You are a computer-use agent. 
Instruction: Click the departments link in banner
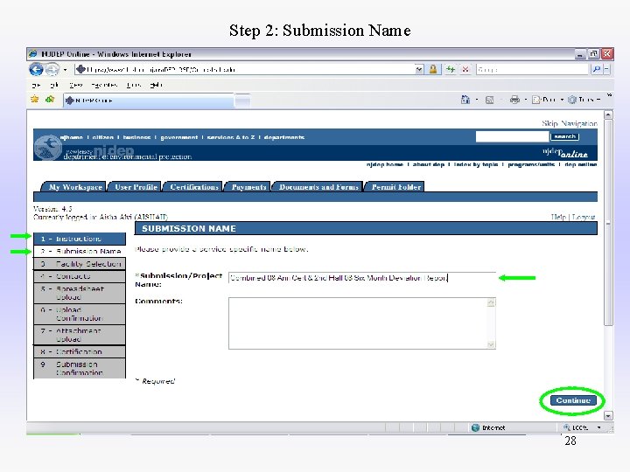284,137
